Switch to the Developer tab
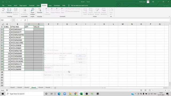This screenshot has height=96, width=171. pyautogui.click(x=57, y=5)
